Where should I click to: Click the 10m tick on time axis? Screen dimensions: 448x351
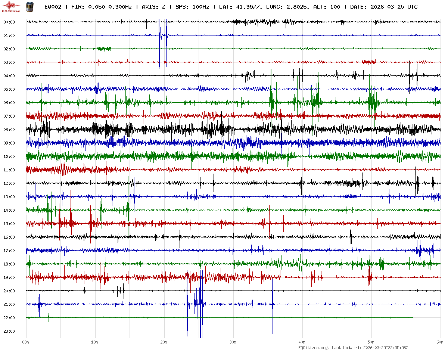pyautogui.click(x=95, y=342)
